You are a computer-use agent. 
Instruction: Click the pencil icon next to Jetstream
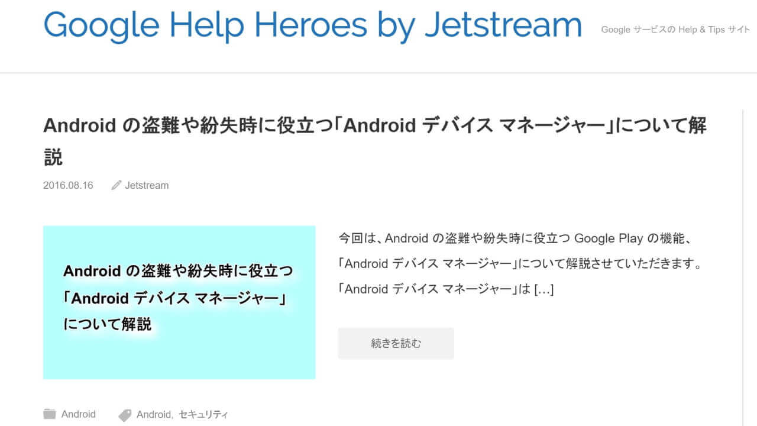117,185
